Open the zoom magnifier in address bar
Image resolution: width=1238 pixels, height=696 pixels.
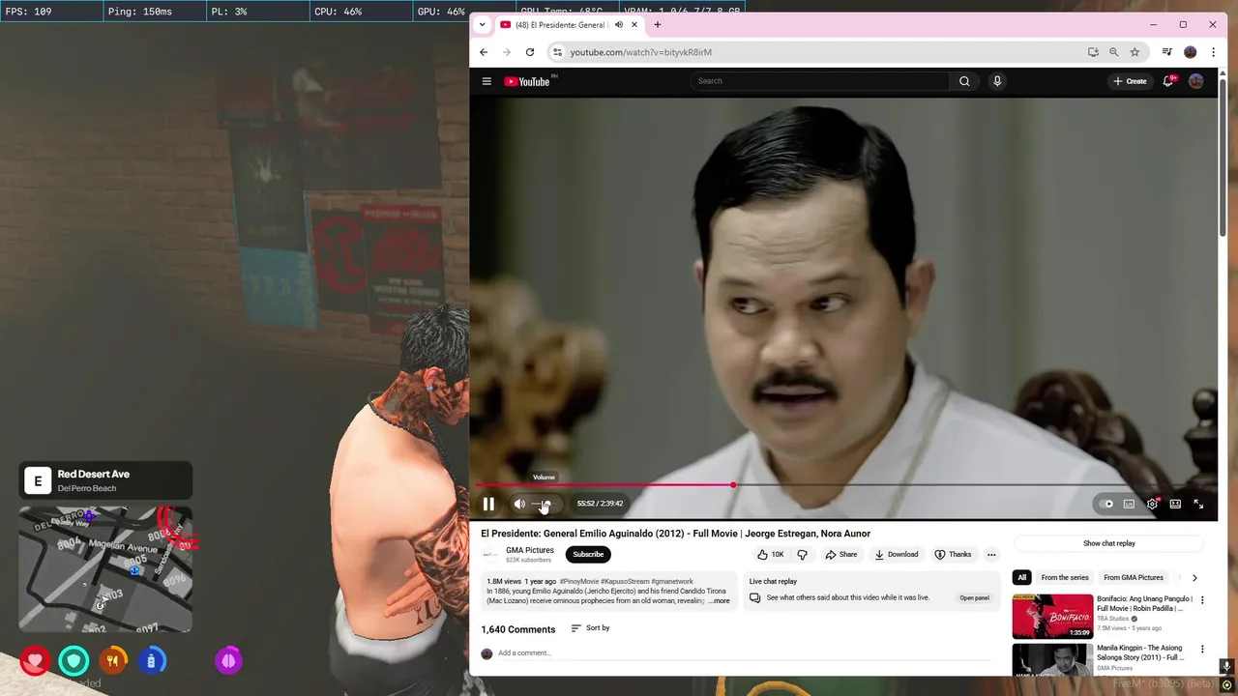click(1114, 52)
